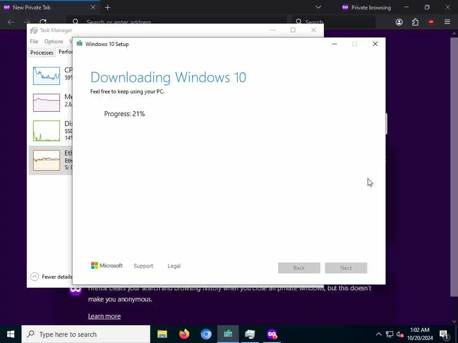Viewport: 458px width, 343px height.
Task: Click the Windows 10 Setup title icon
Action: coord(80,44)
